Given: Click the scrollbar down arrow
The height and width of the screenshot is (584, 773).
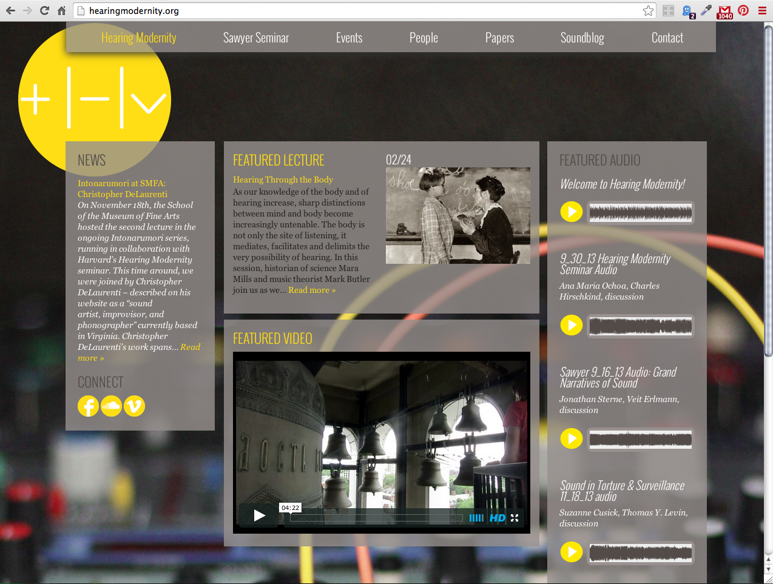Looking at the screenshot, I should (768, 570).
